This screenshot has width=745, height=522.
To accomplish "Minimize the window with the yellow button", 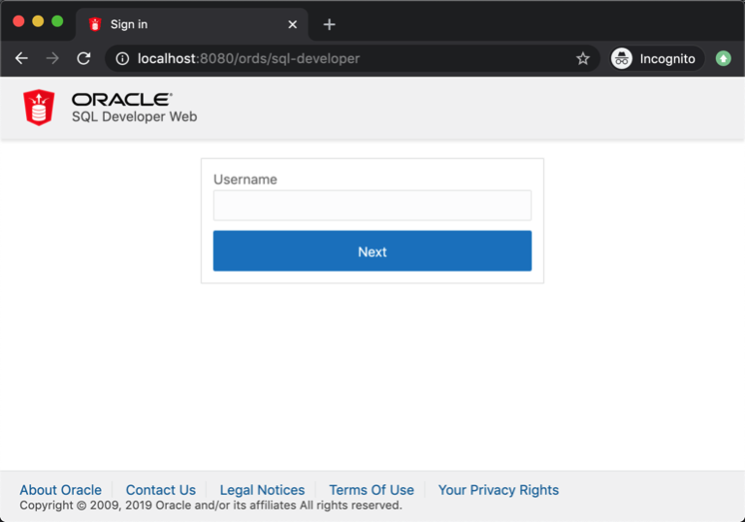I will [x=38, y=21].
